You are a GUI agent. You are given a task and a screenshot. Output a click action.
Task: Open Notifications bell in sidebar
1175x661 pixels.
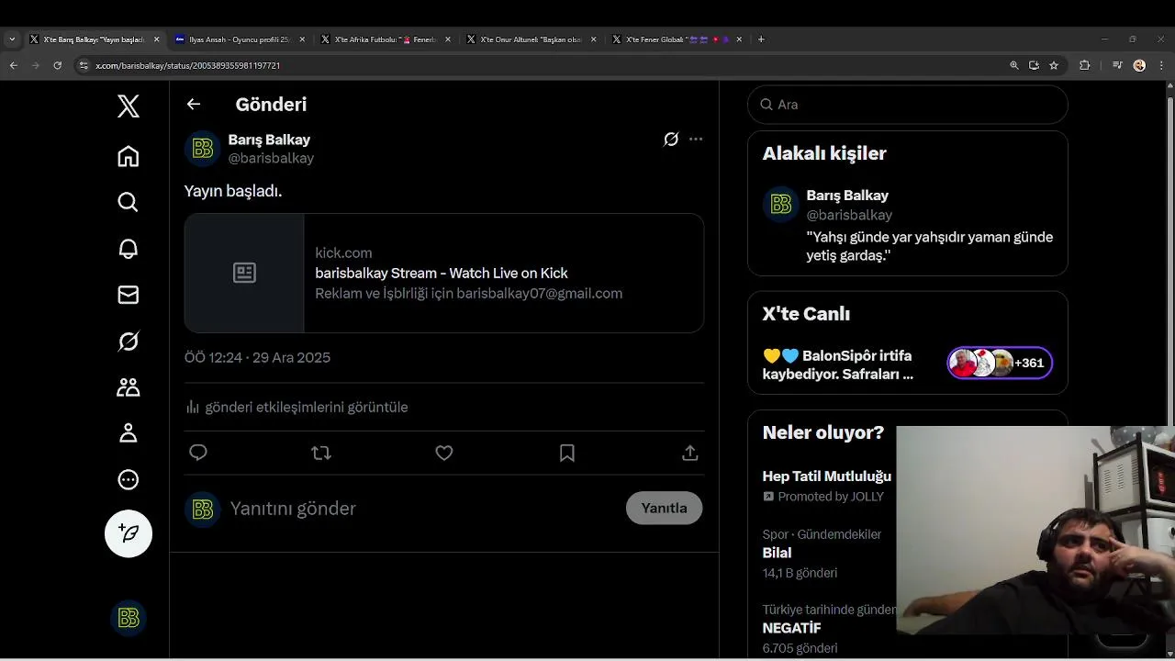(129, 249)
